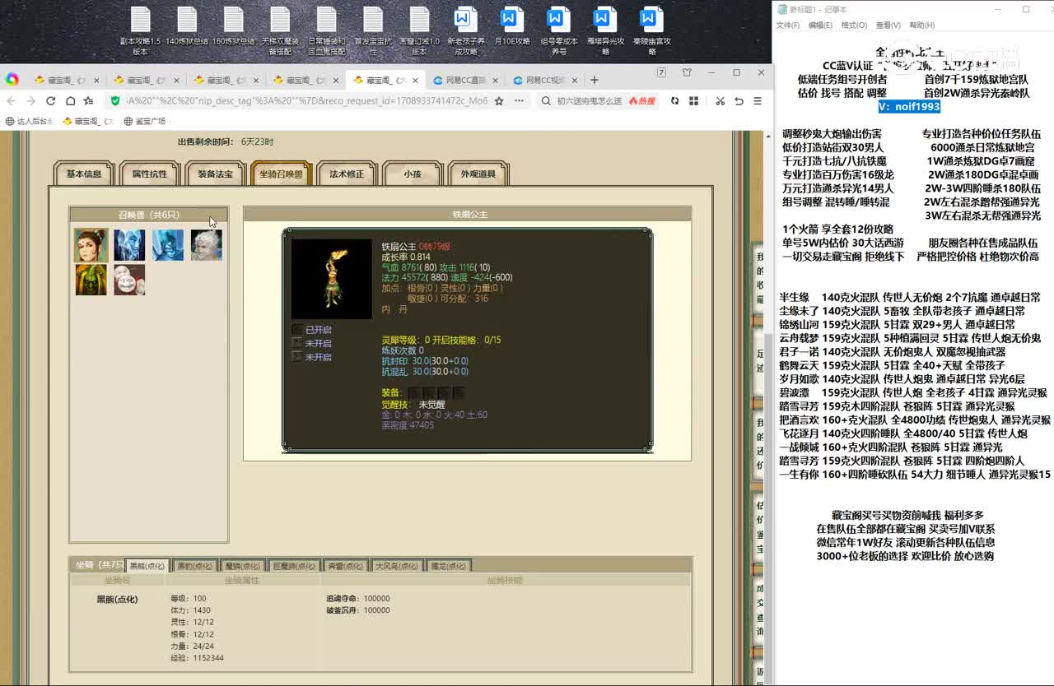The image size is (1054, 686).
Task: Click the browser forward arrow
Action: click(x=30, y=101)
